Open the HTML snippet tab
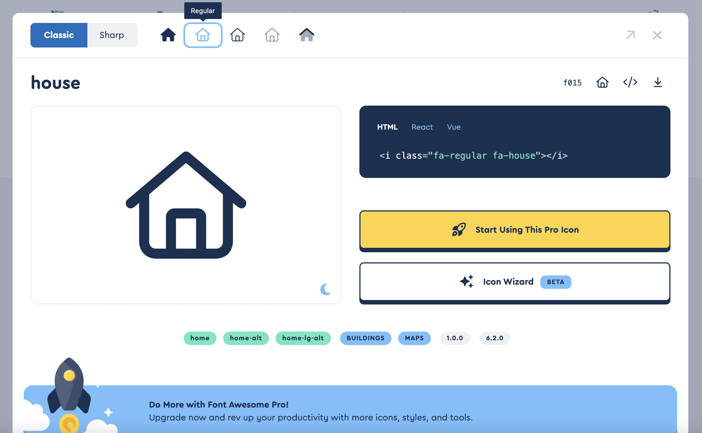This screenshot has height=433, width=702. [388, 127]
